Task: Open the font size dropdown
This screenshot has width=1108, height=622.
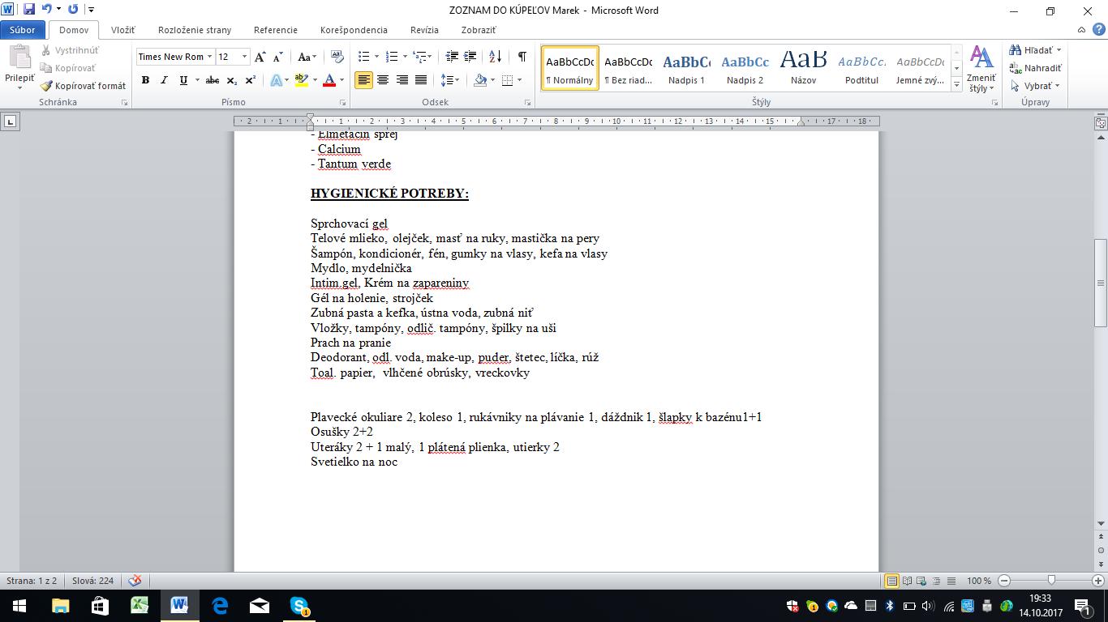Action: (x=245, y=57)
